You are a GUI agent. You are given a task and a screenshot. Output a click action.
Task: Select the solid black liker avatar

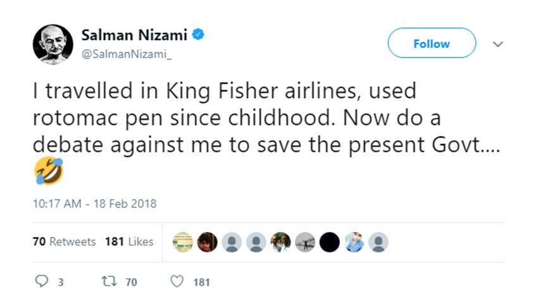tap(330, 242)
